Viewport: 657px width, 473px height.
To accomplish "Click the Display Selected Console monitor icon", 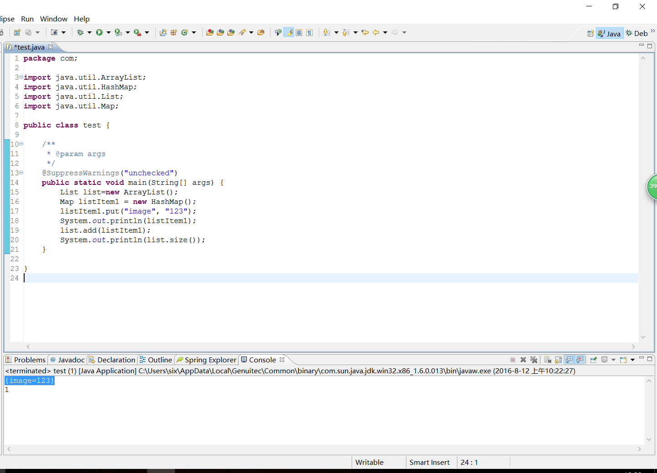I will (604, 360).
